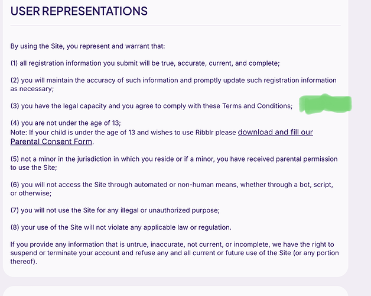Click item (4) 'not under the age of 13'

[66, 123]
